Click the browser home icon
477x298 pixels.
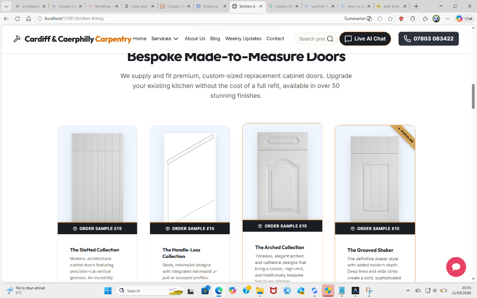(x=28, y=19)
